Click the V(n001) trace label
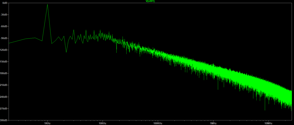 (x=150, y=1)
